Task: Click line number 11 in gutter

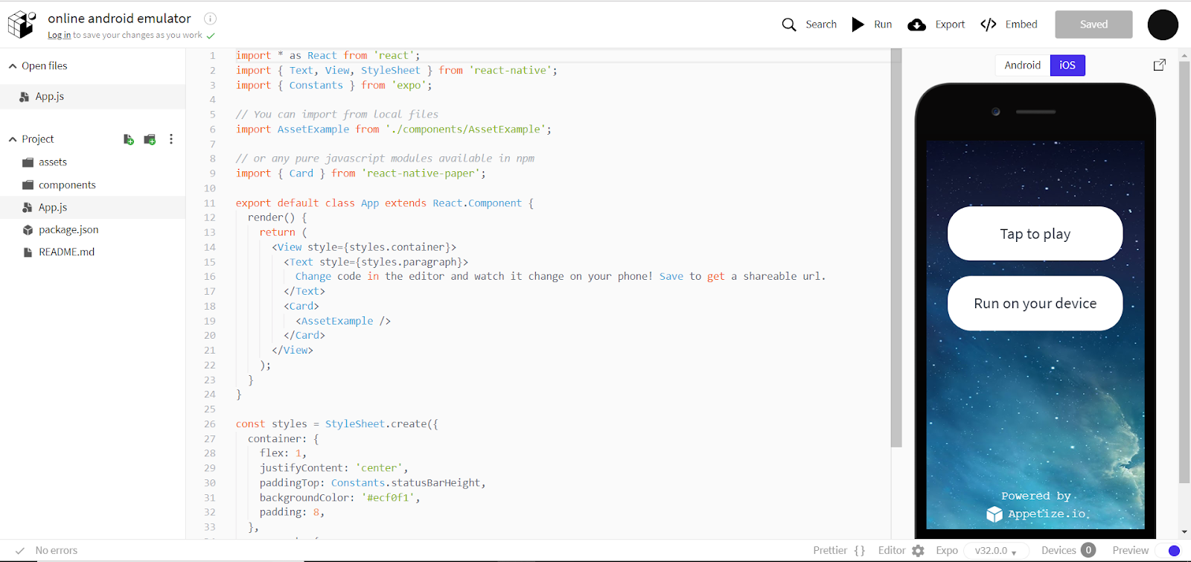Action: coord(210,203)
